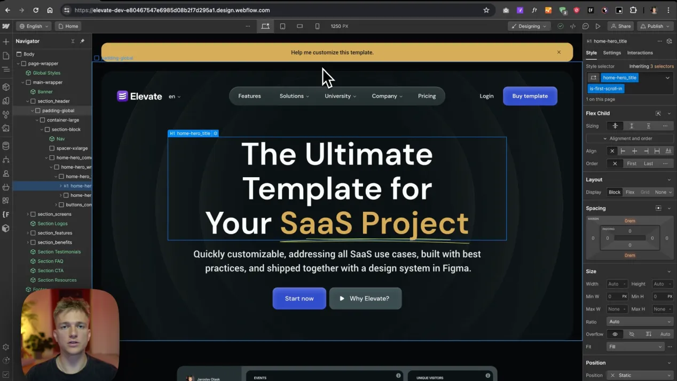Click the Webflow logo menu
The width and height of the screenshot is (677, 381).
pyautogui.click(x=6, y=26)
